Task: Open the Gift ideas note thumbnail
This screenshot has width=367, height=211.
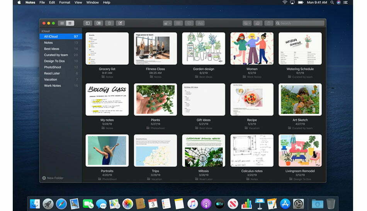Action: point(204,99)
